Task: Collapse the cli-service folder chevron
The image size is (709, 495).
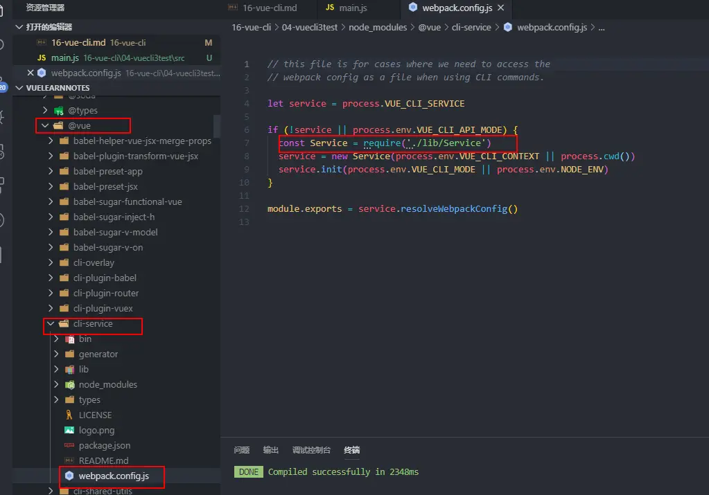Action: [x=50, y=323]
